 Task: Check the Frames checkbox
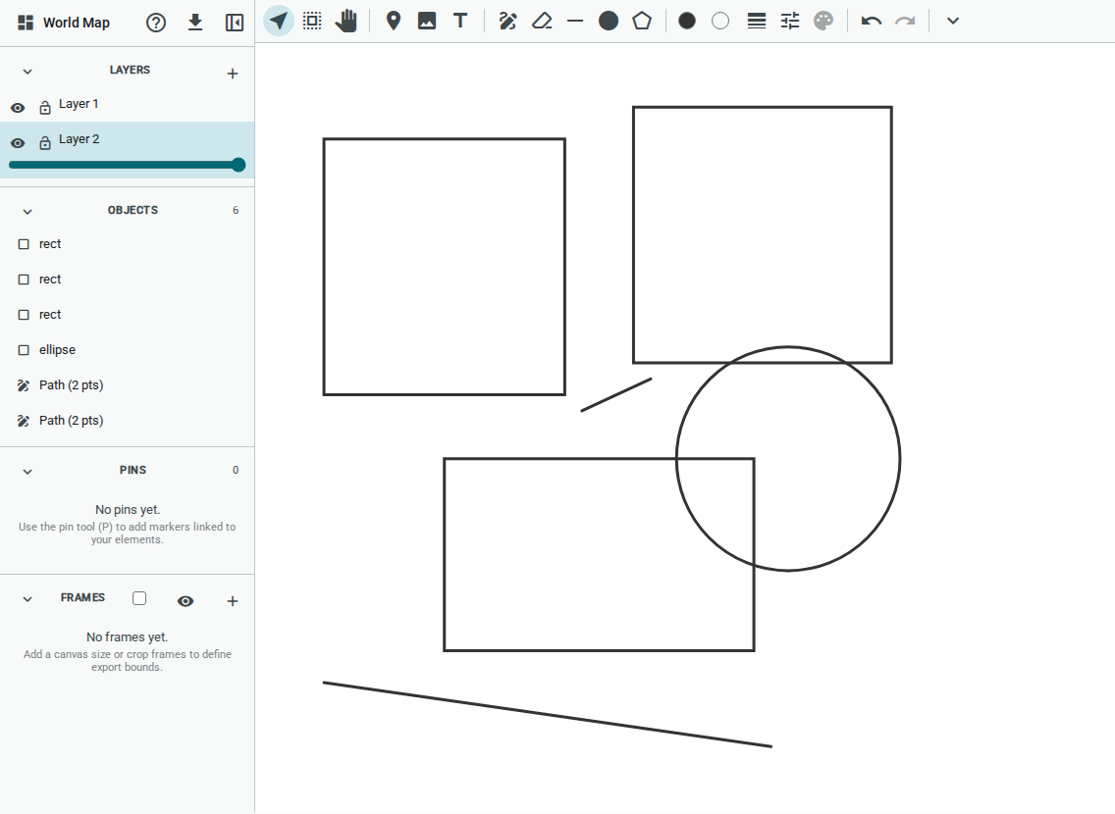(x=139, y=599)
